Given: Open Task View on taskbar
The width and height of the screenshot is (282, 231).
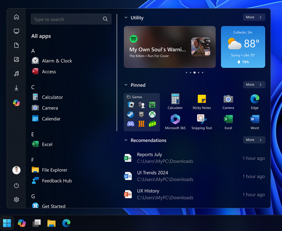Looking at the screenshot, I should [x=37, y=223].
